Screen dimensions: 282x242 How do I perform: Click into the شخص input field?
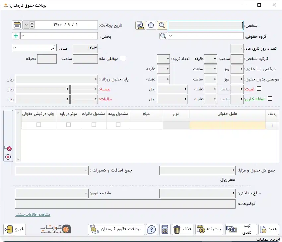206,25
